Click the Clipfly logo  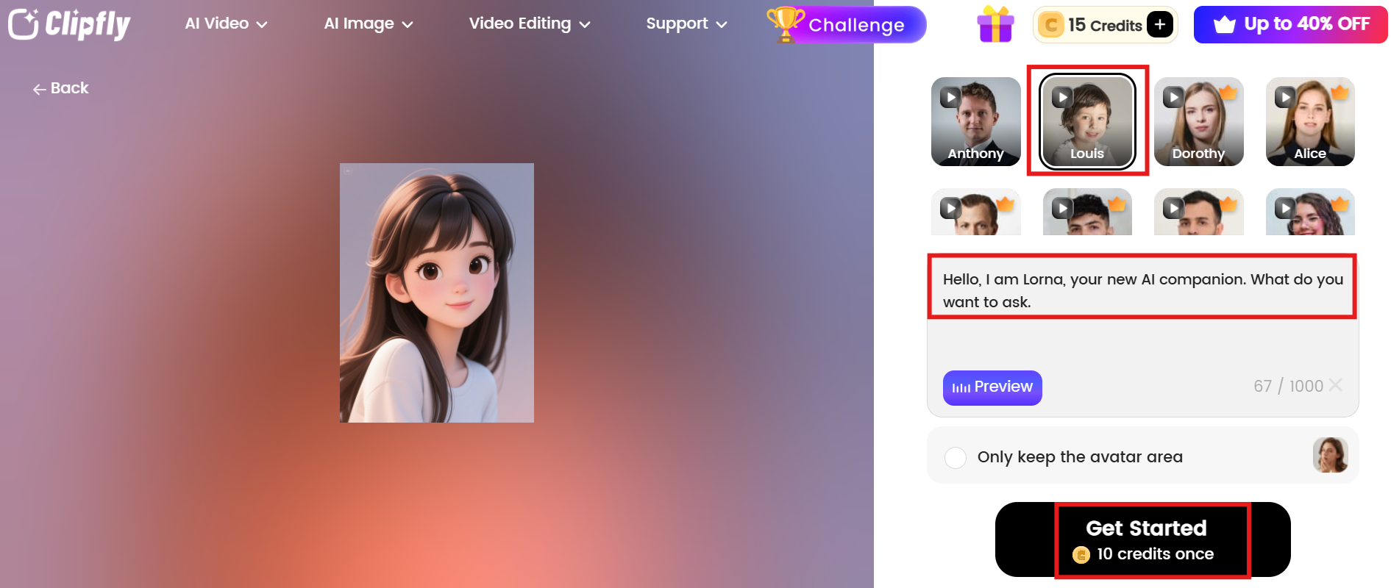coord(69,24)
